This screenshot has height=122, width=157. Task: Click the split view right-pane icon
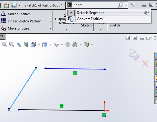[x=135, y=38]
